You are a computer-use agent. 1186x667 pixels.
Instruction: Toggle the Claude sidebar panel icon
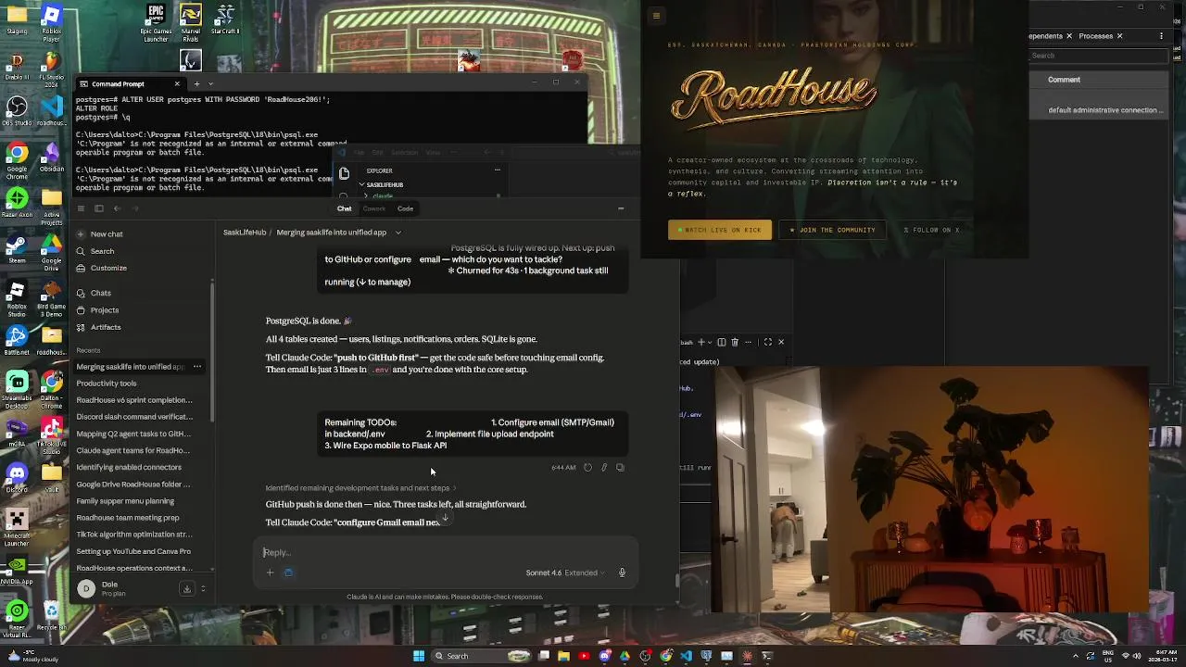(x=99, y=208)
